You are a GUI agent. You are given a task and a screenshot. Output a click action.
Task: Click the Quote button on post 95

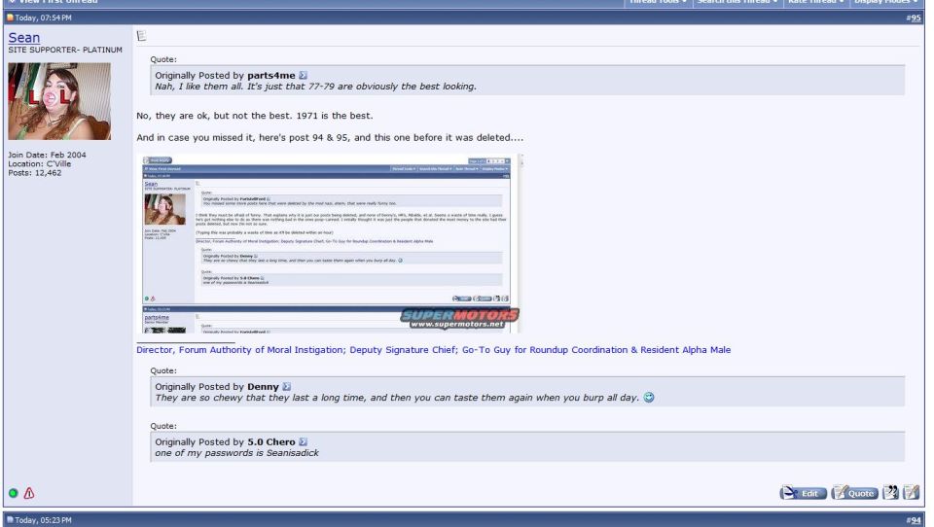[855, 492]
